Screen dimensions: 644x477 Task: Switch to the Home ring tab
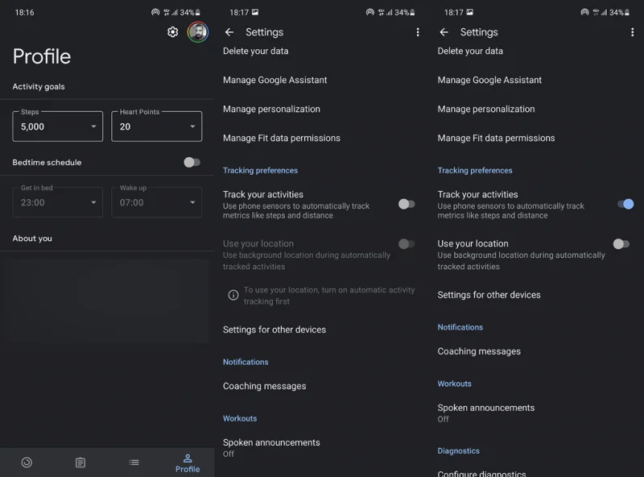click(27, 462)
